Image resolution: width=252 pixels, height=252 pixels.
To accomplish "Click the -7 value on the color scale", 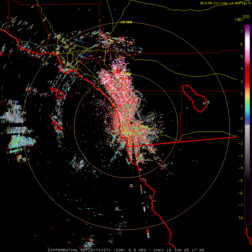I will 241,206.
